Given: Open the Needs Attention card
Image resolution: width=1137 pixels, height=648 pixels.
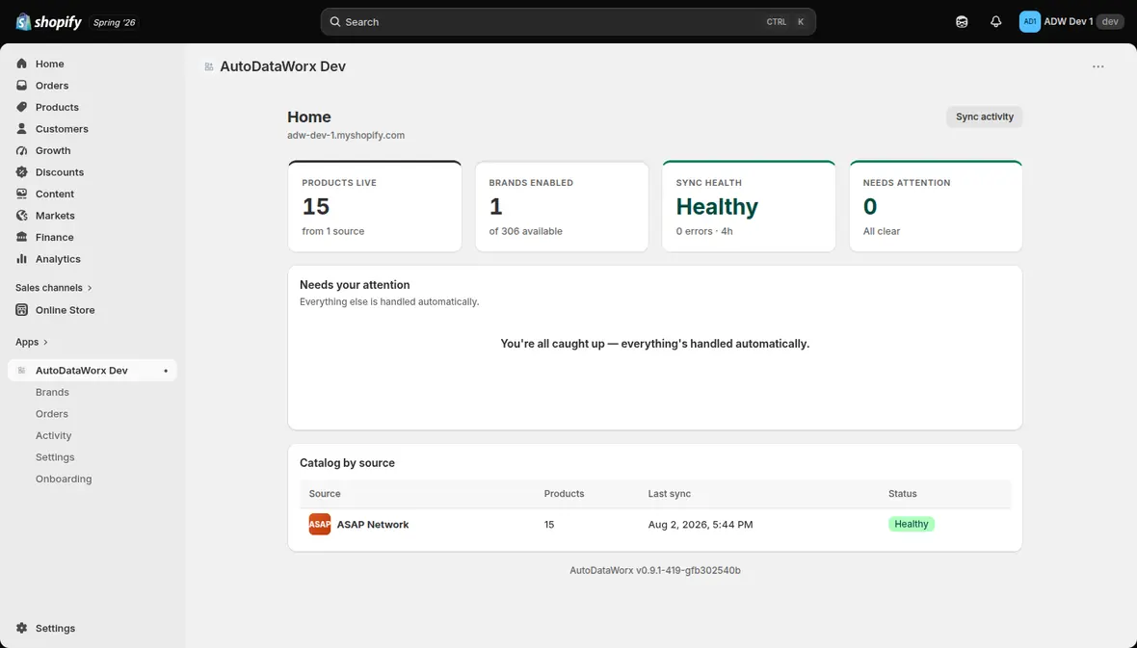Looking at the screenshot, I should pos(937,207).
